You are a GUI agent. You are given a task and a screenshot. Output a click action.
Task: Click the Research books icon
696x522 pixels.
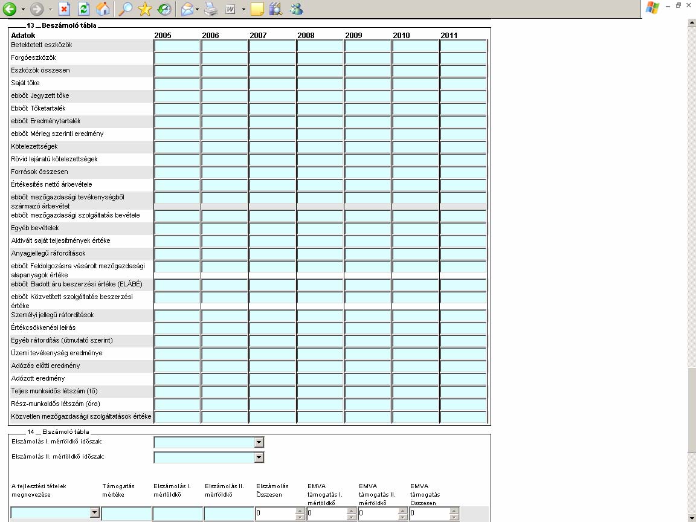pos(275,9)
